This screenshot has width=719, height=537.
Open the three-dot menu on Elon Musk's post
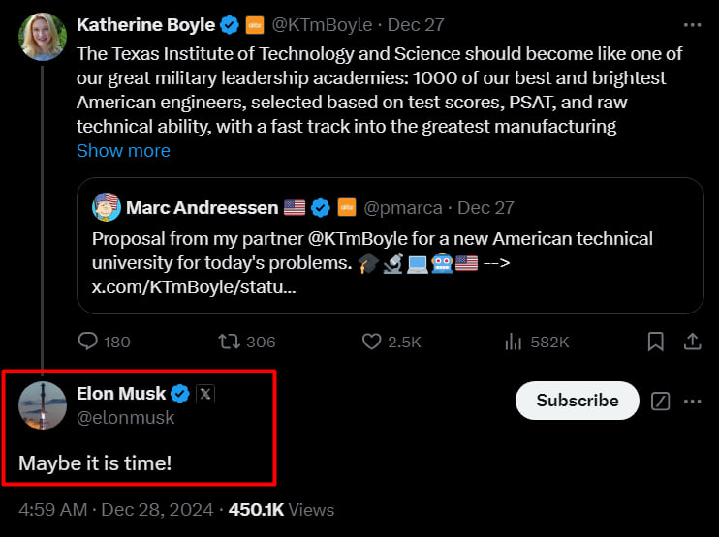tap(692, 401)
